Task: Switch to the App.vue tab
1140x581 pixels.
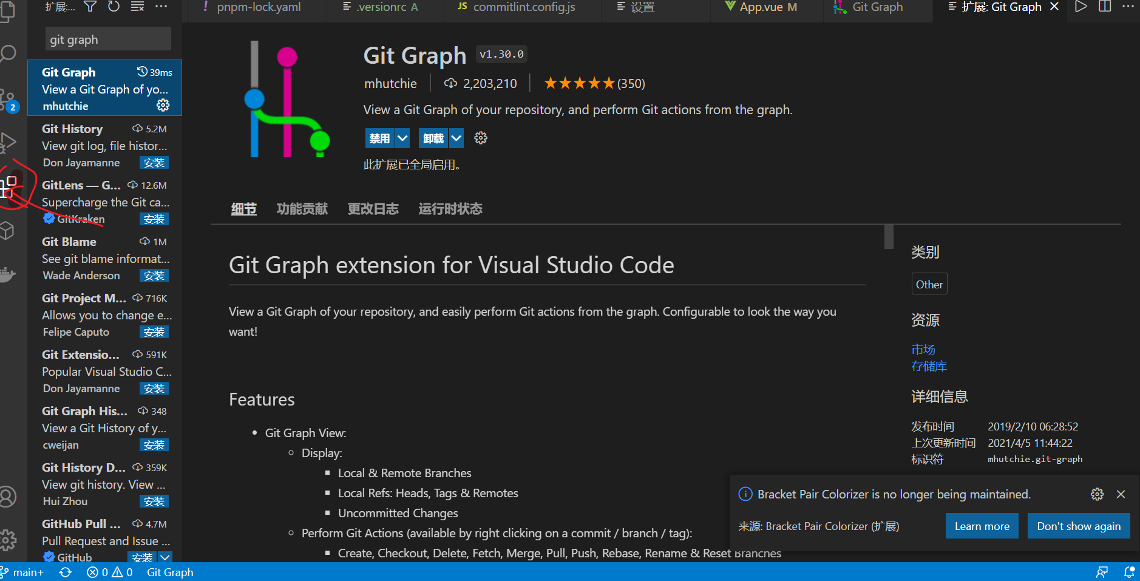Action: tap(761, 7)
